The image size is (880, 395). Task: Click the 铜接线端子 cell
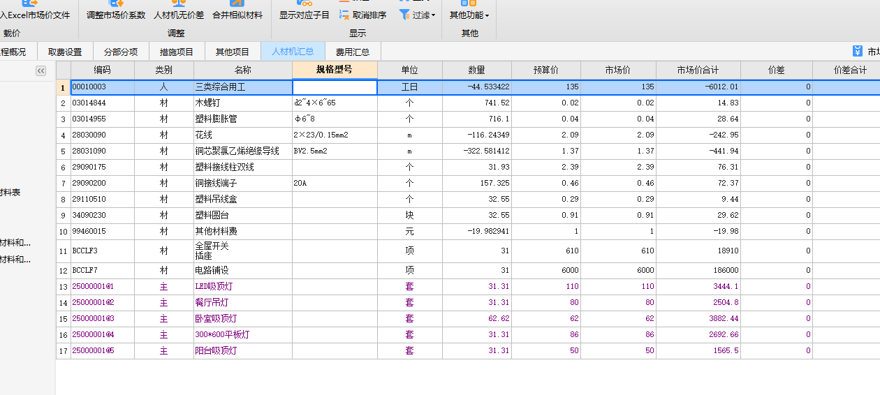243,184
